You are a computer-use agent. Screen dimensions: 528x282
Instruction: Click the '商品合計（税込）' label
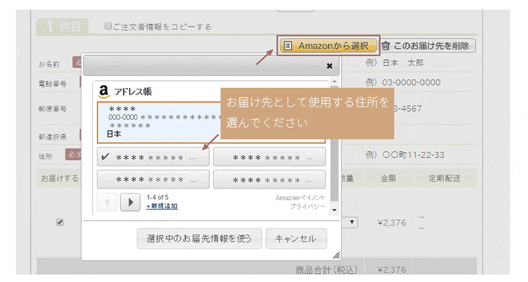click(326, 270)
